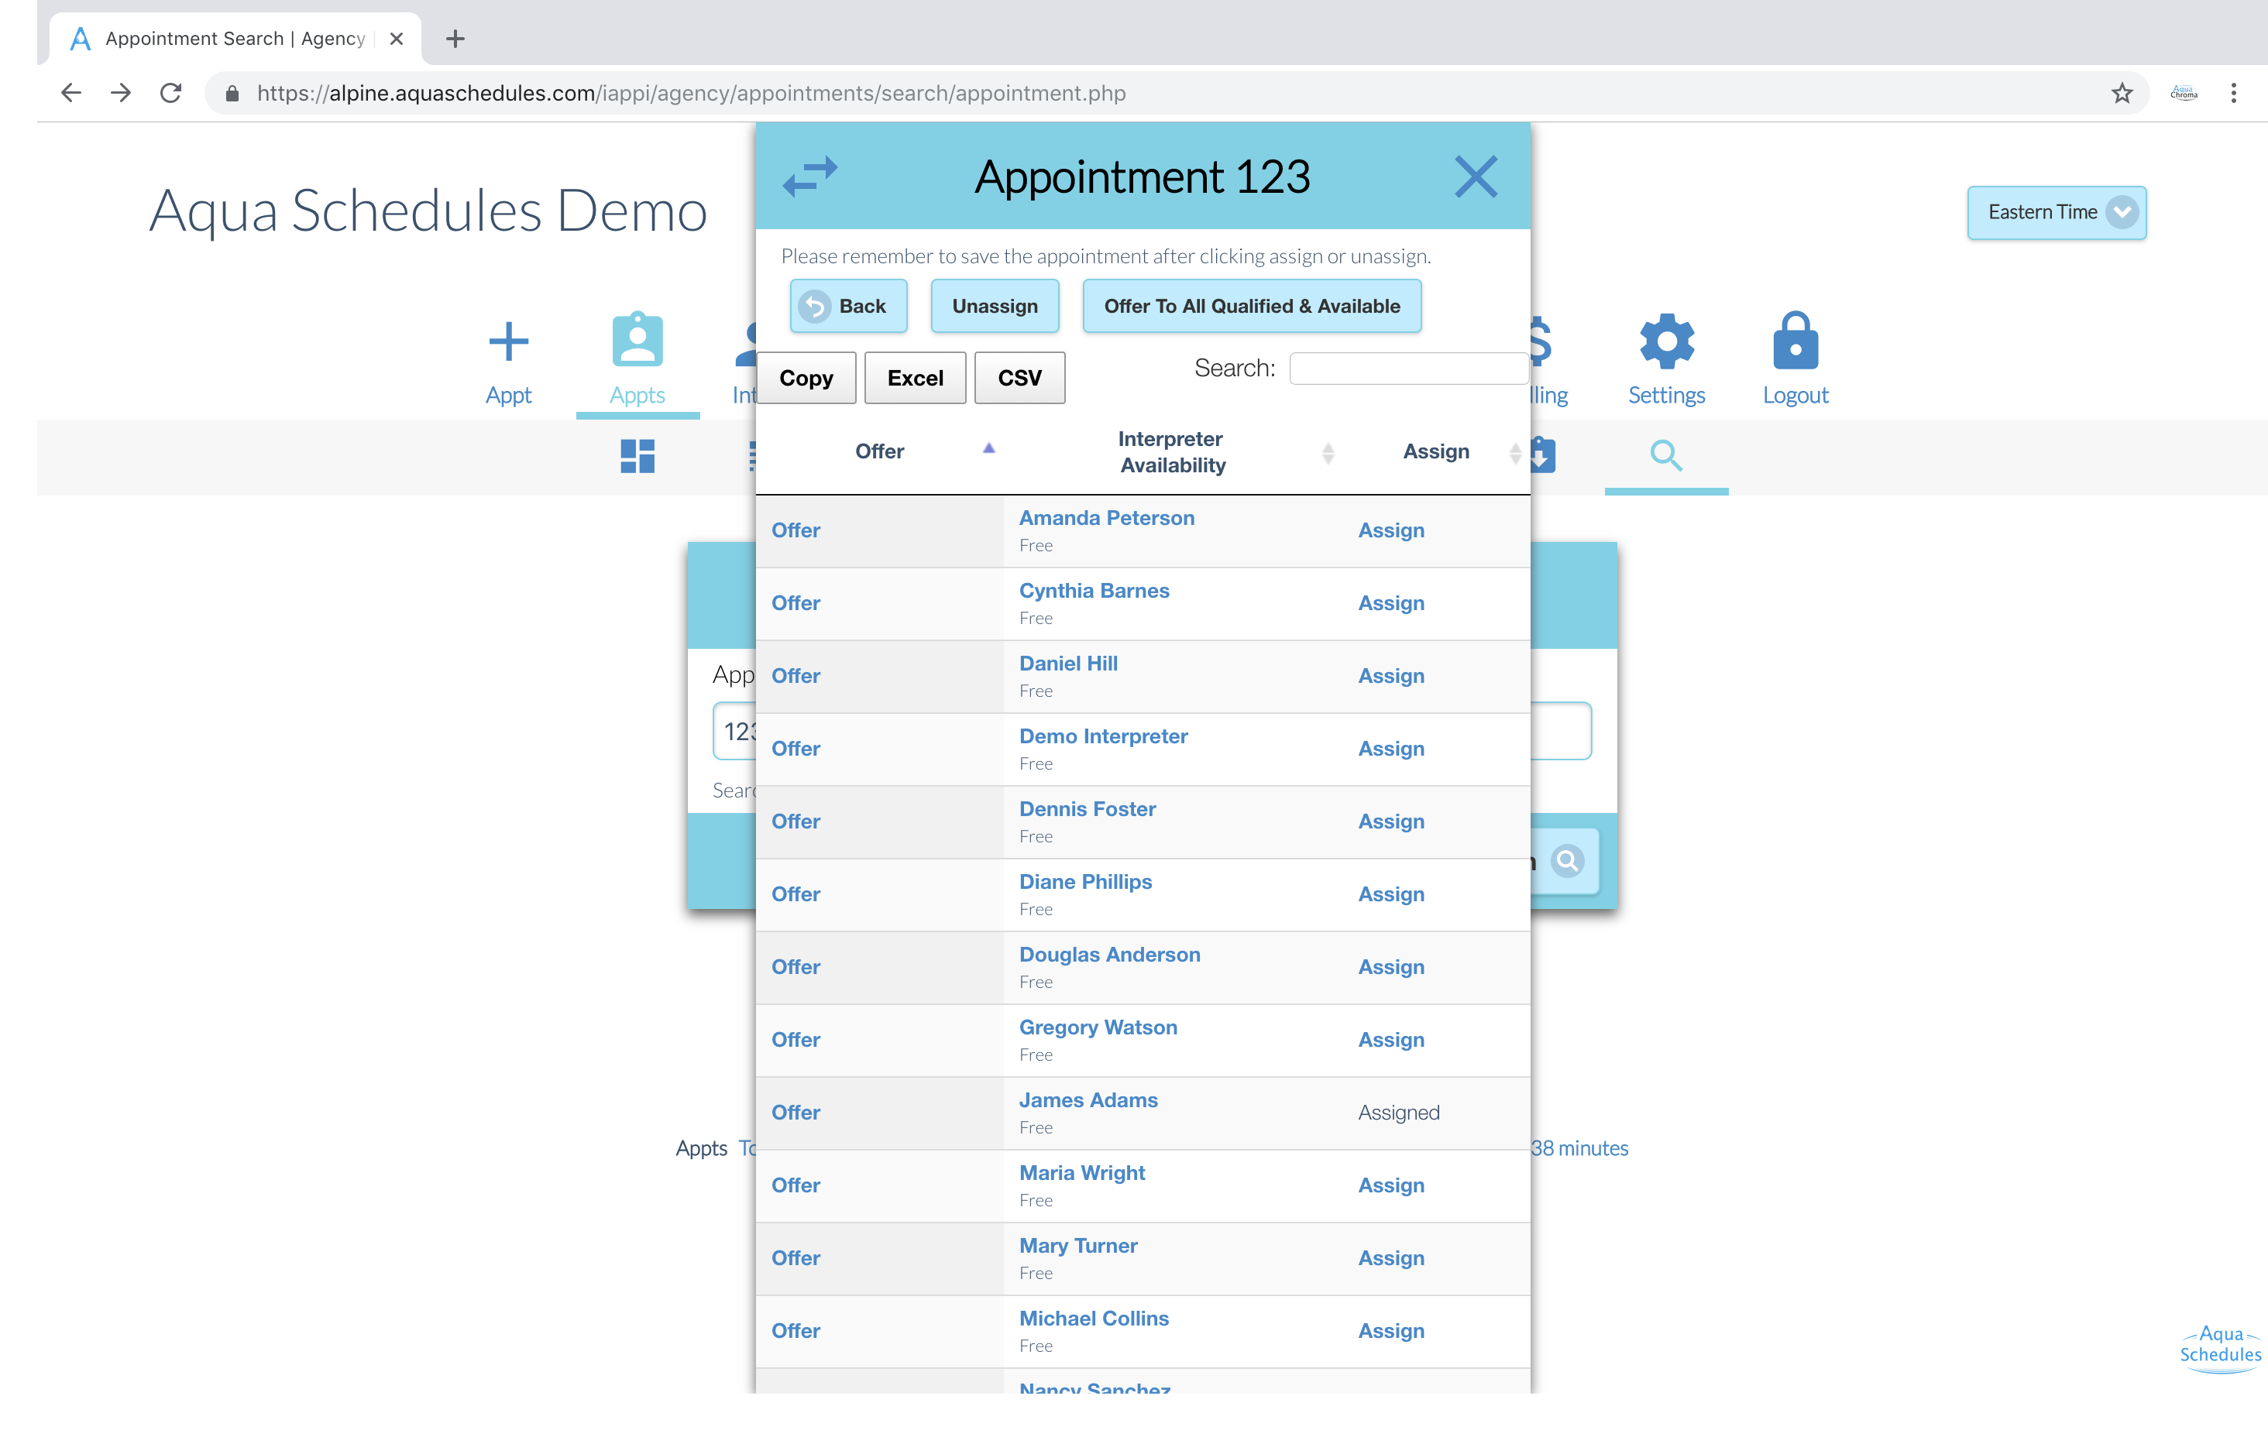The height and width of the screenshot is (1437, 2268).
Task: Click the Assigned status for James Adams
Action: 1399,1112
